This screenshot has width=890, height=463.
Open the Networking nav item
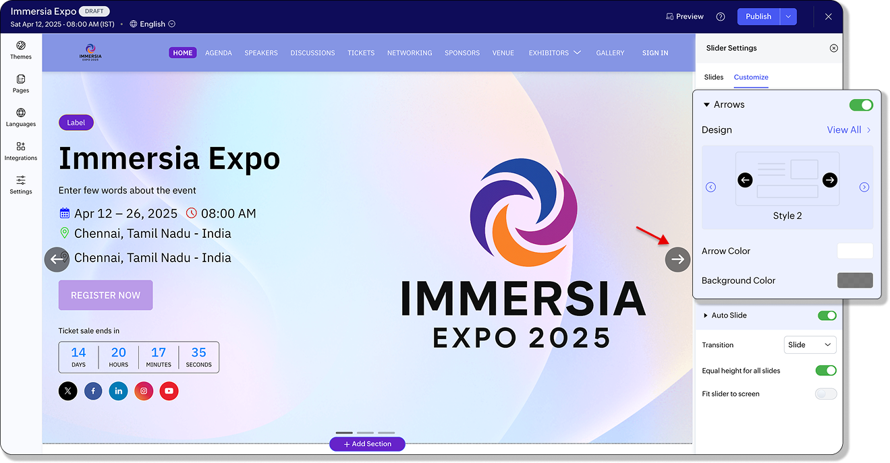click(410, 53)
